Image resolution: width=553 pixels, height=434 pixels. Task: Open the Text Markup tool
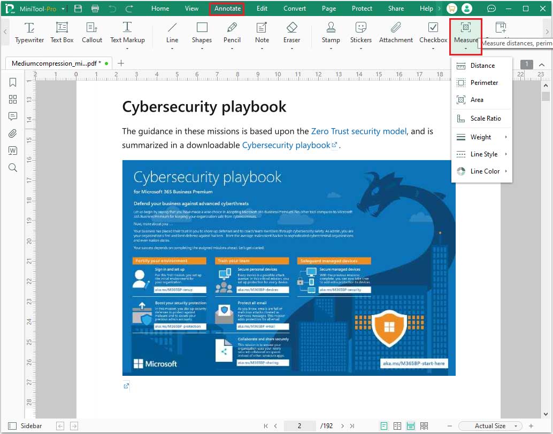(x=127, y=35)
